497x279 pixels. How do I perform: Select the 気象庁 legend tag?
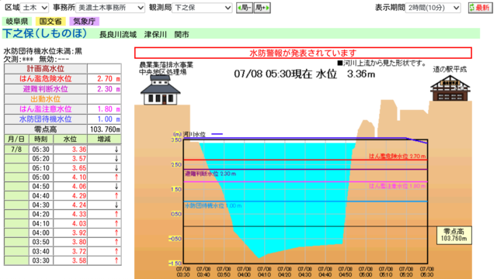tap(84, 21)
